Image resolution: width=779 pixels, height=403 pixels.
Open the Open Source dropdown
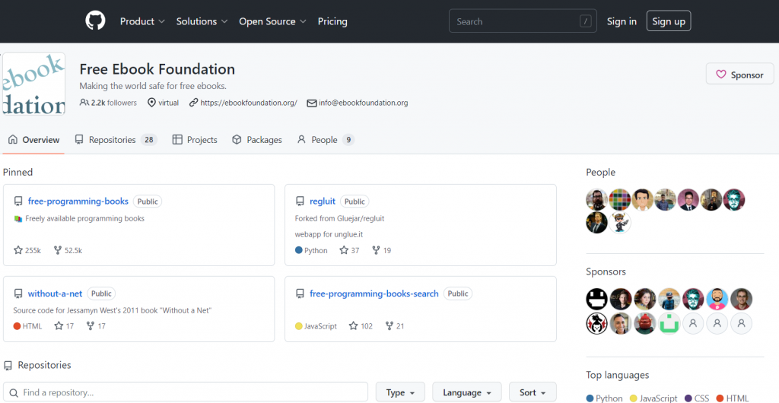click(272, 21)
